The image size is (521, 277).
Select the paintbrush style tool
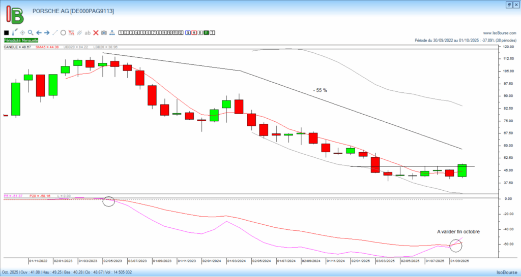coord(14,32)
